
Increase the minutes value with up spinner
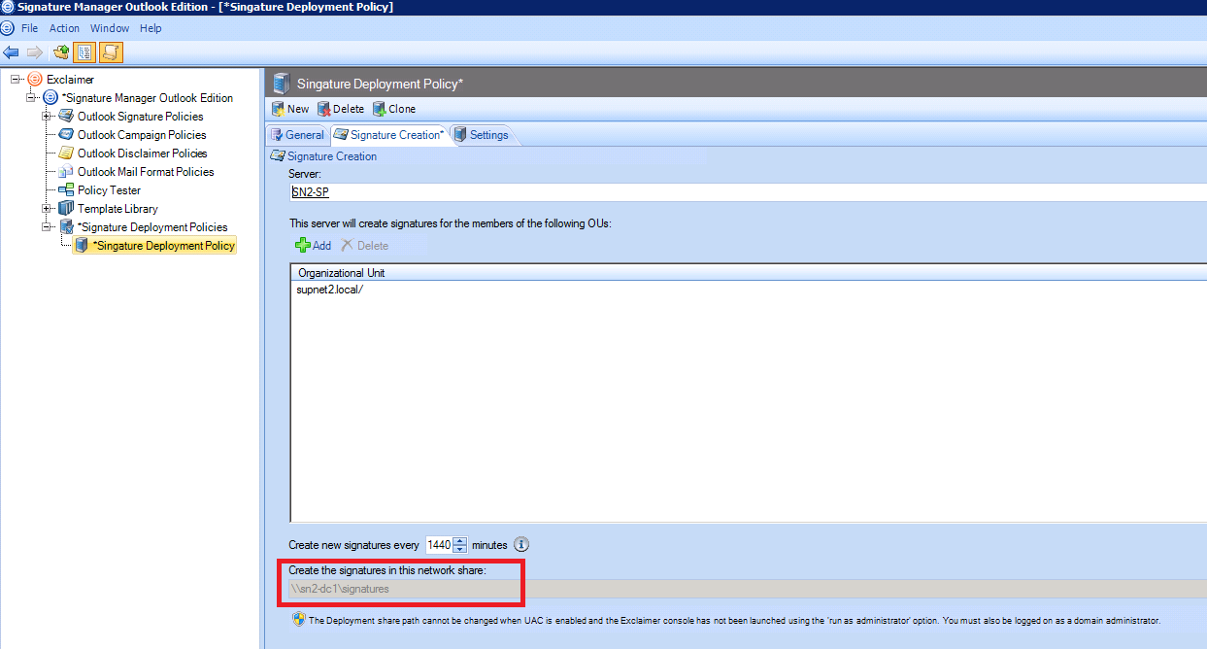pos(461,541)
